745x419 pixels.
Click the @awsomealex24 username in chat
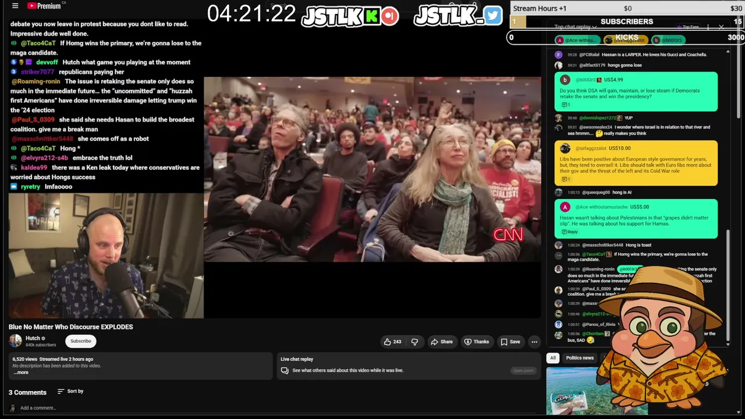click(597, 127)
